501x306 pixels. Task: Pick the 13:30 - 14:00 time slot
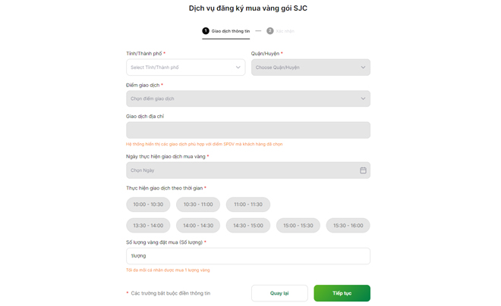click(x=148, y=226)
